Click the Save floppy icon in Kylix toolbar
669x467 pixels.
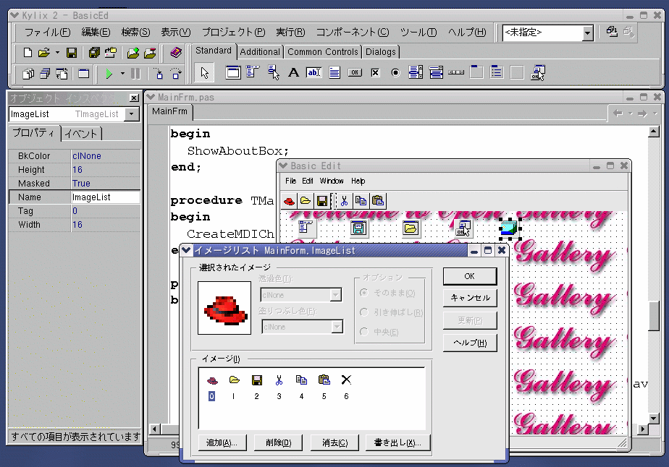pyautogui.click(x=72, y=52)
